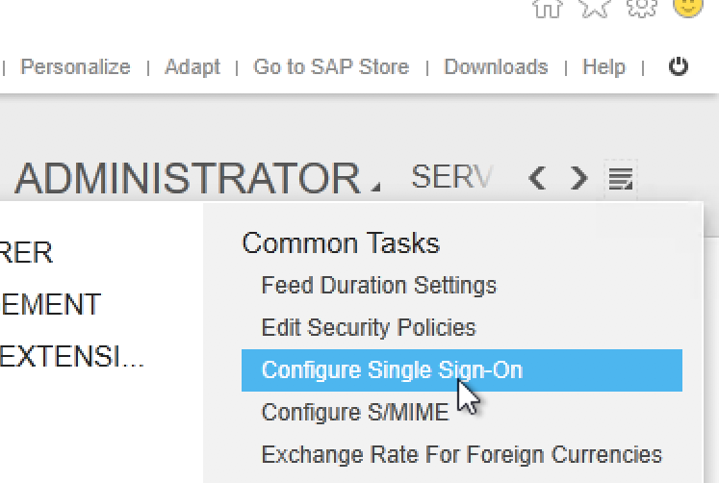Open Configure S/MIME task
This screenshot has height=483, width=719.
[x=355, y=413]
